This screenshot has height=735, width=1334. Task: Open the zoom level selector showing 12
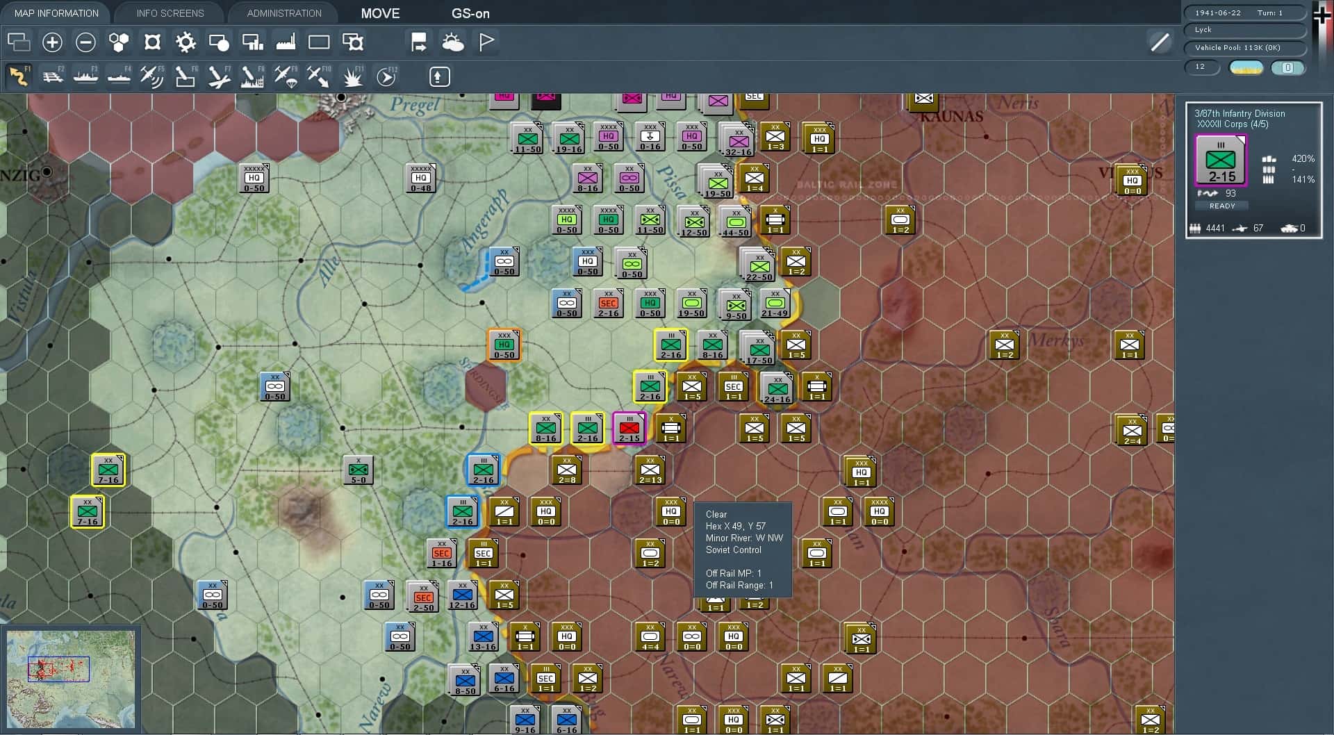click(x=1203, y=67)
